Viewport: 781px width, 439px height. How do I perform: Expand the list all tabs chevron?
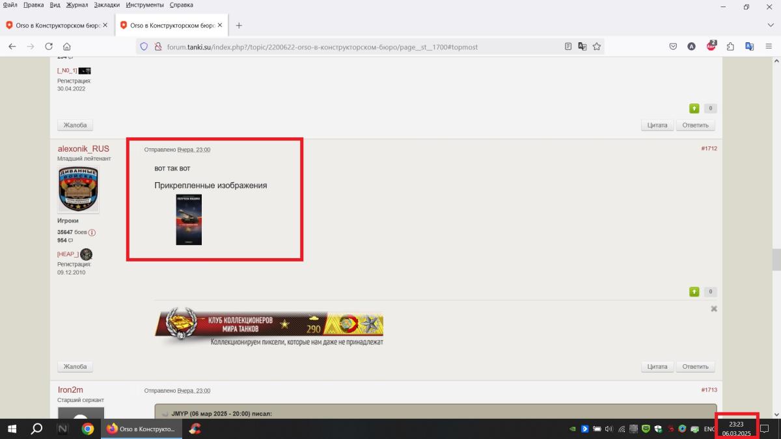tap(770, 25)
